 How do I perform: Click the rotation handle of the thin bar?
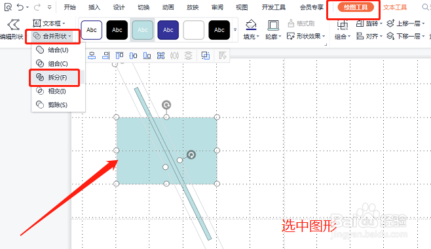[191, 155]
